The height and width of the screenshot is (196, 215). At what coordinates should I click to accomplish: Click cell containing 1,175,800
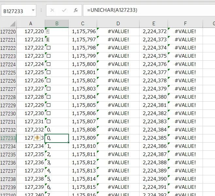(83, 64)
